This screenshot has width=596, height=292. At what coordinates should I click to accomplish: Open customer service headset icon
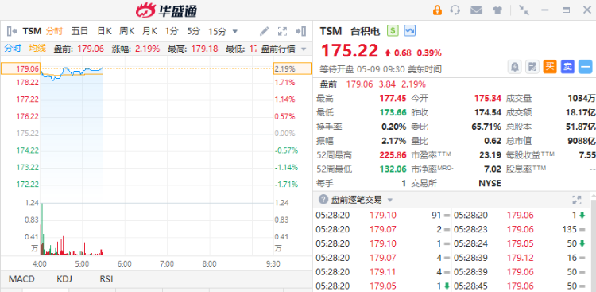tap(455, 10)
